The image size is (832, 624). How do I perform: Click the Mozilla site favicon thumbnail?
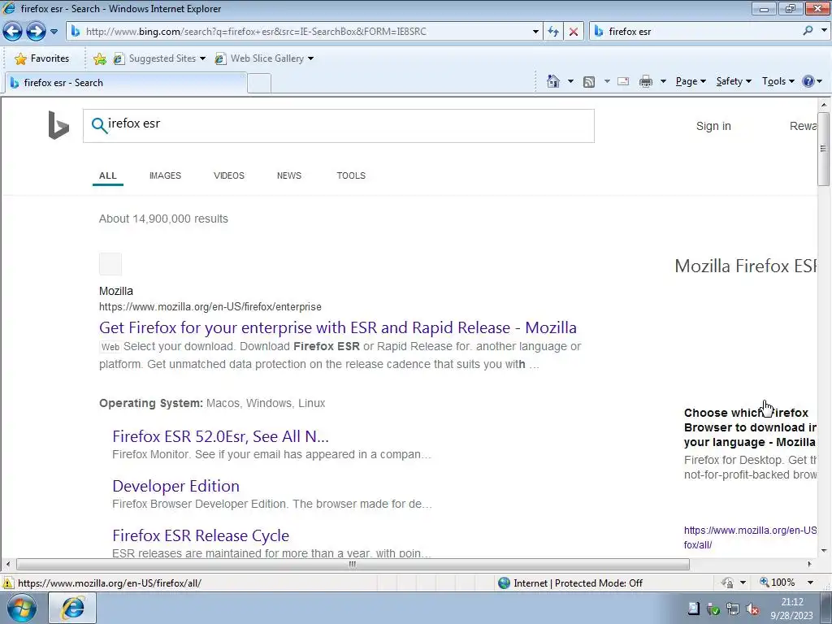pos(110,264)
